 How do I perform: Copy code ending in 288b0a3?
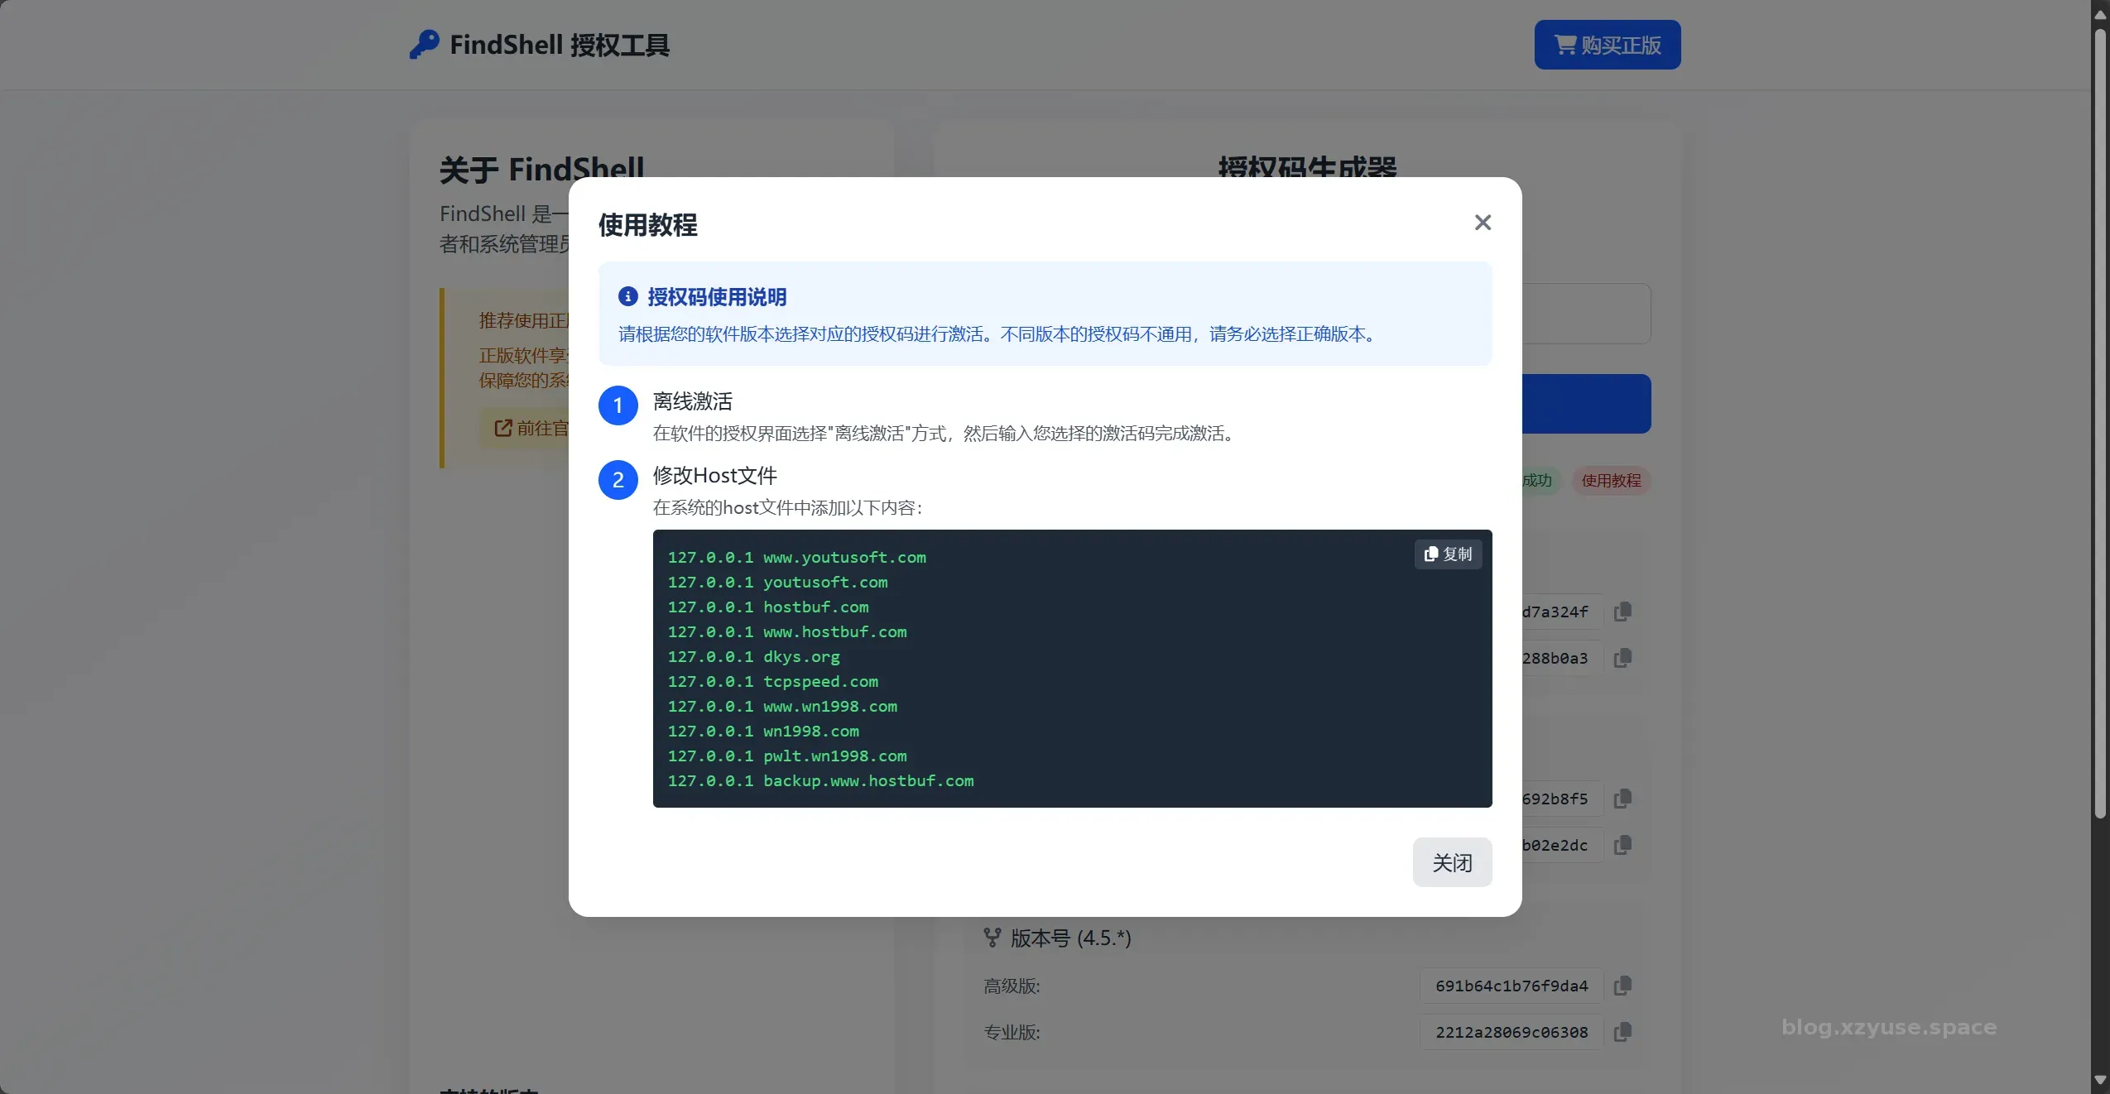pyautogui.click(x=1622, y=658)
